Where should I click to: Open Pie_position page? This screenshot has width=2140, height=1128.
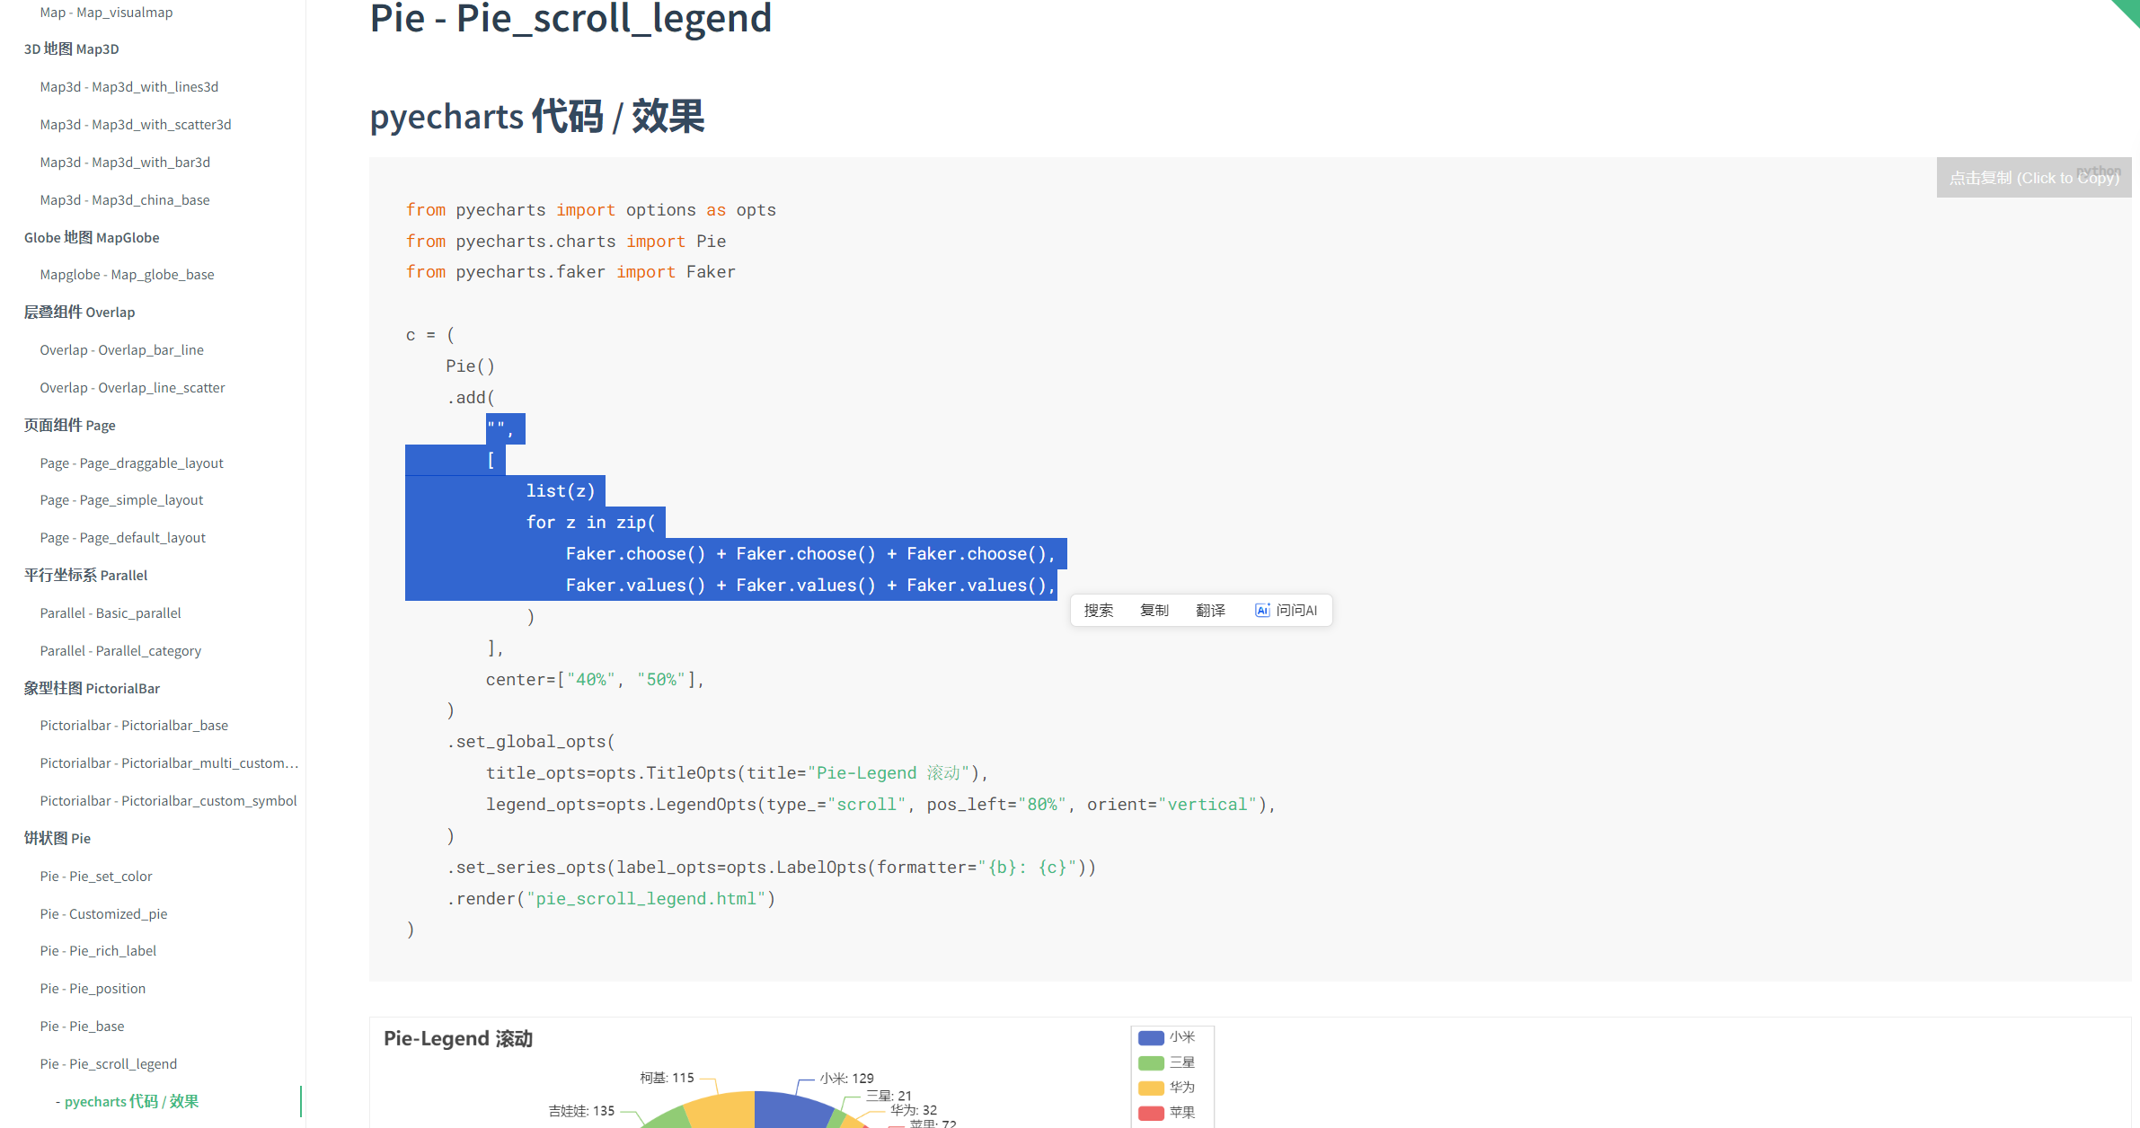point(93,989)
